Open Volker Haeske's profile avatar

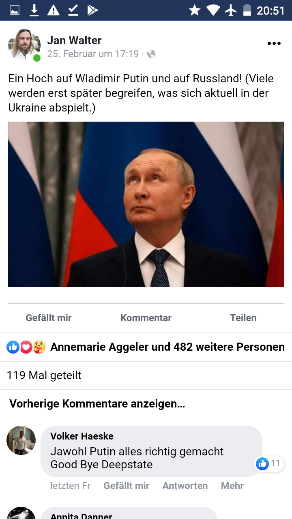(21, 440)
